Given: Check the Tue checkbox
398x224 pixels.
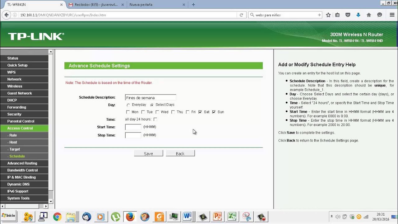Looking at the screenshot, I should point(143,112).
